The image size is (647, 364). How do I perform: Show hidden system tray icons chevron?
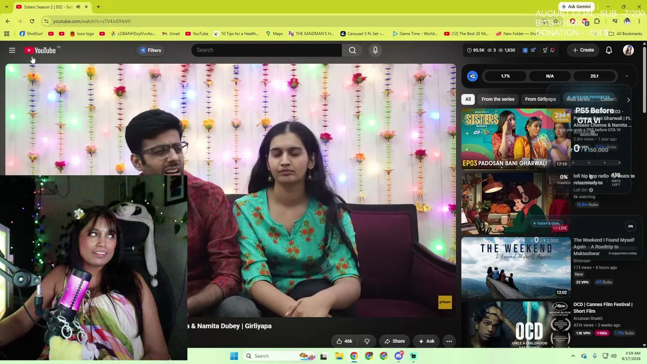(x=573, y=356)
